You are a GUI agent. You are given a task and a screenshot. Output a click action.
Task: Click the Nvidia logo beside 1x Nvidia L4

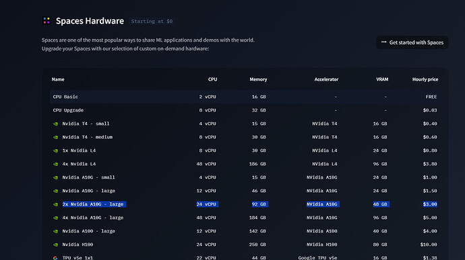point(55,151)
